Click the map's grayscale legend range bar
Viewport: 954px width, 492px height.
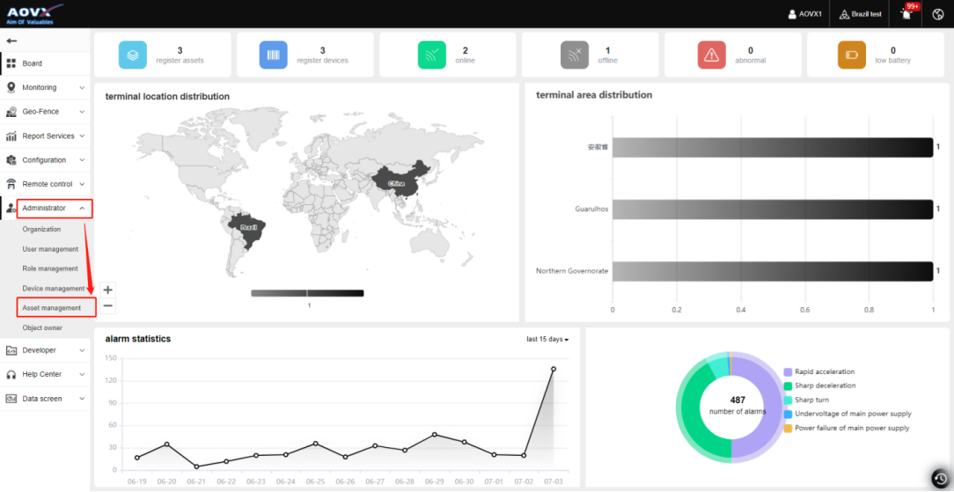[x=307, y=293]
